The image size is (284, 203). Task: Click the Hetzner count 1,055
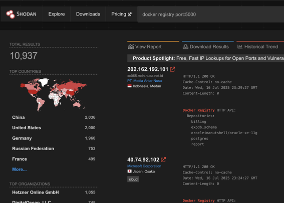tap(90, 193)
